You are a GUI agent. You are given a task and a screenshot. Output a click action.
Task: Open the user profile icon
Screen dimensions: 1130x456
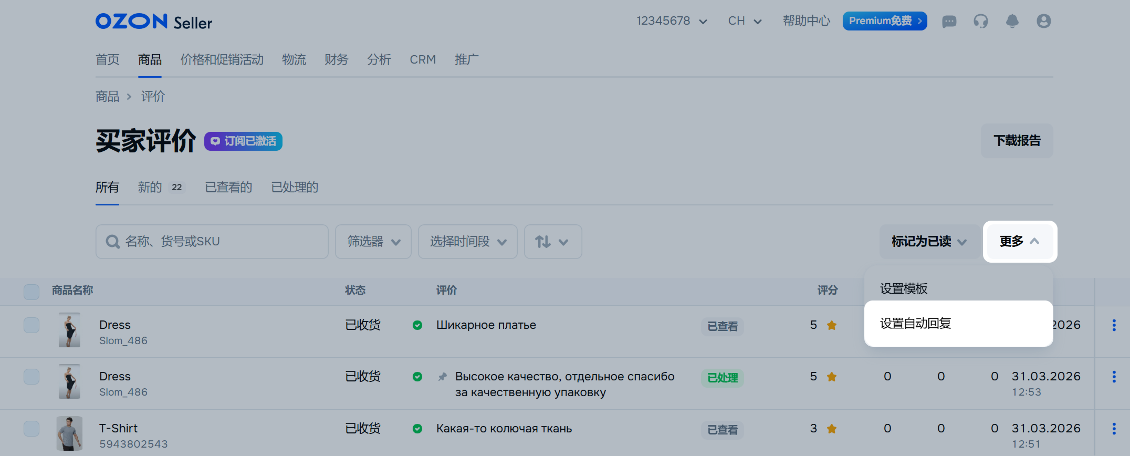coord(1043,21)
